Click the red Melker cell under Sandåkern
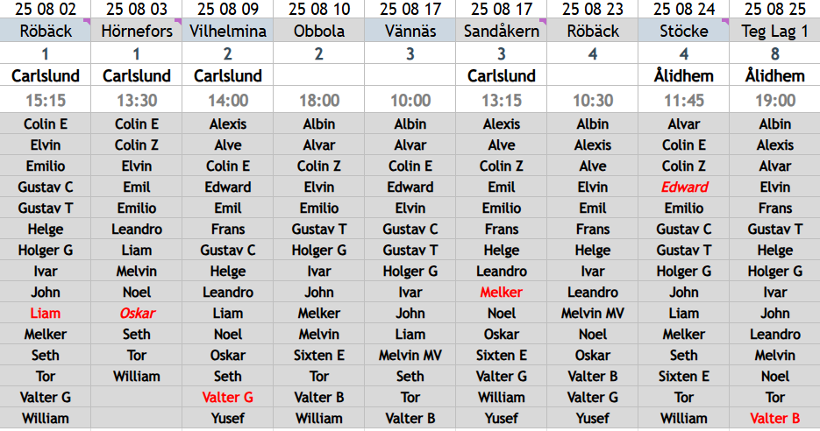 [x=502, y=292]
